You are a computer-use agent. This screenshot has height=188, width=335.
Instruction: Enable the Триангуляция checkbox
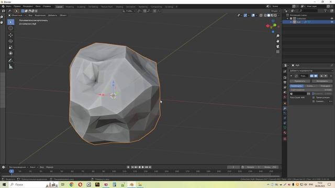314,98
